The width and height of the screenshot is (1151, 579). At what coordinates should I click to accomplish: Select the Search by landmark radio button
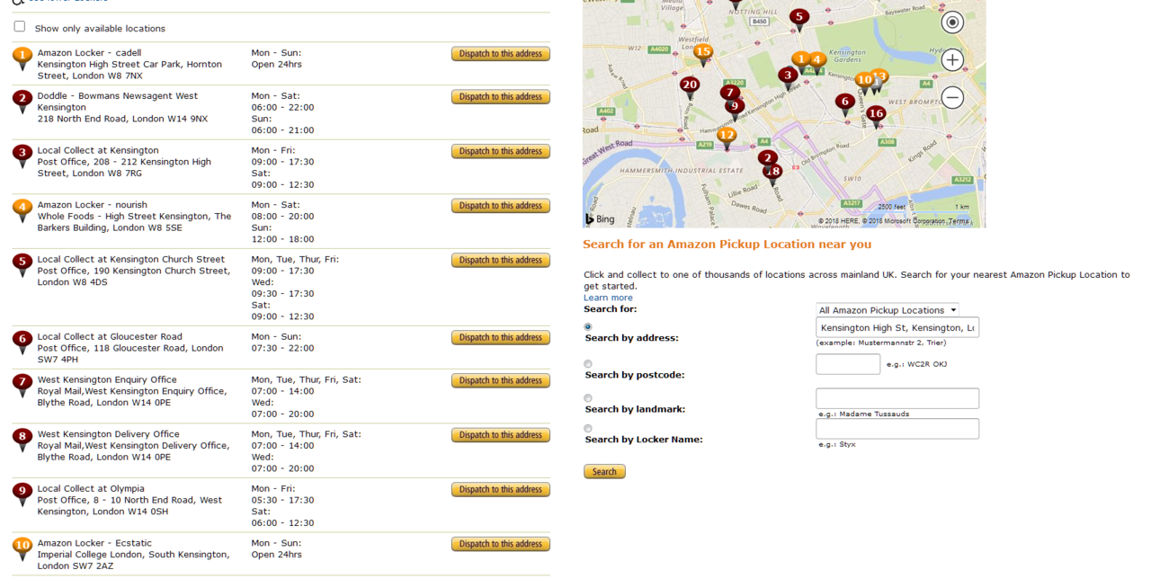click(588, 398)
